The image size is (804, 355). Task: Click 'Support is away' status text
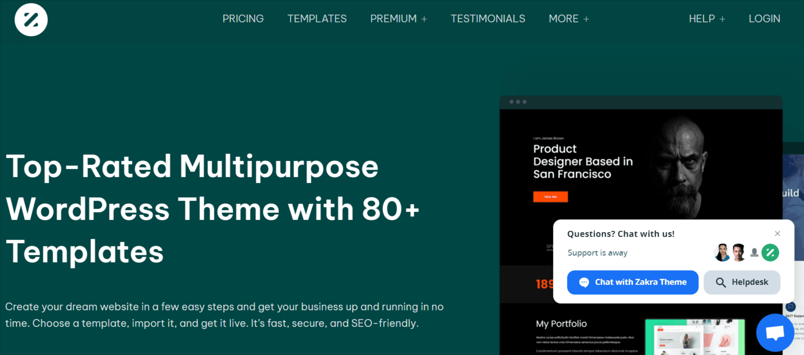(x=597, y=253)
